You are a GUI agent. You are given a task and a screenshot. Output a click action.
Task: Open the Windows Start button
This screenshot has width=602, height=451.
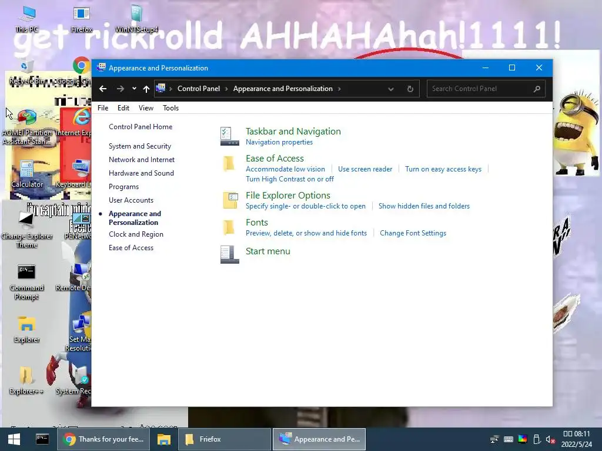14,439
